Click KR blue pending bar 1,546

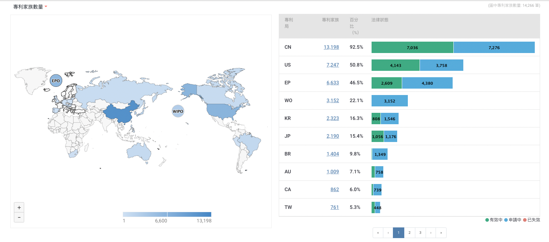[x=390, y=119]
